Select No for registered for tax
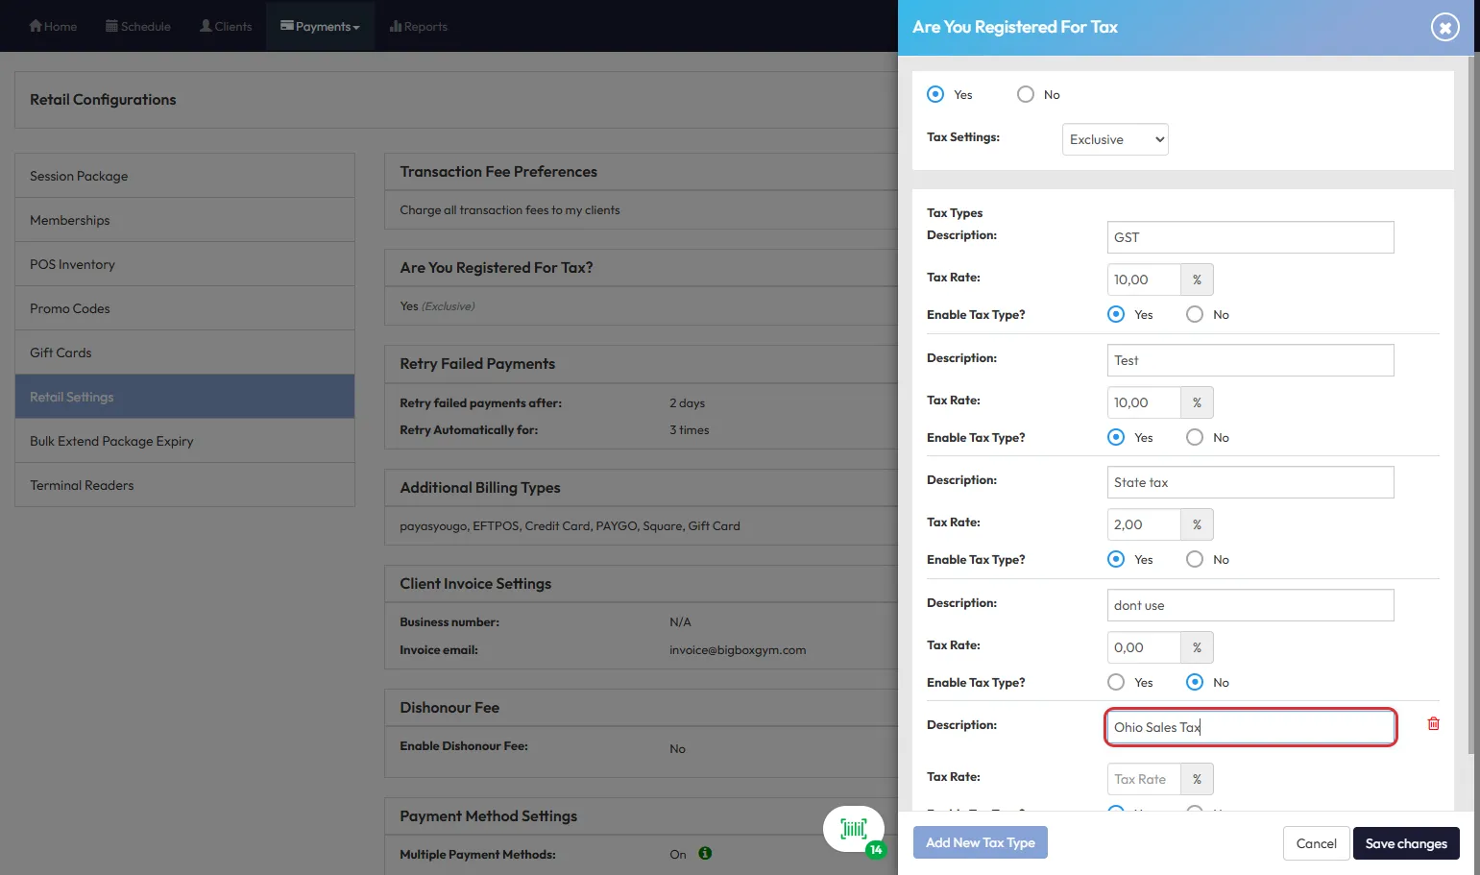Screen dimensions: 1480x875 1026,94
